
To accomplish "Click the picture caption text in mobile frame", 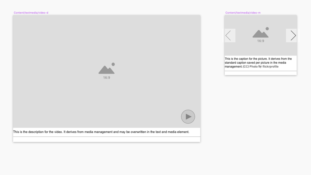I will [x=258, y=63].
